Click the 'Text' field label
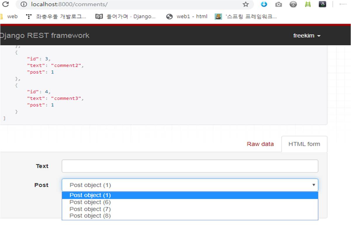 click(x=42, y=166)
